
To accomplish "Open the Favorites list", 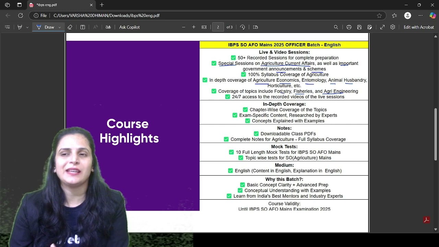I will point(394,15).
